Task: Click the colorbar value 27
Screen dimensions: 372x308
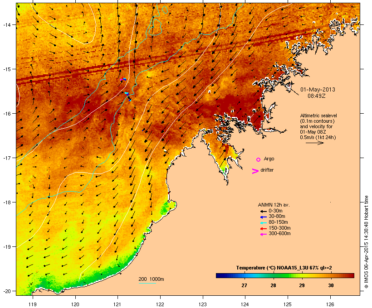Action: 244,285
